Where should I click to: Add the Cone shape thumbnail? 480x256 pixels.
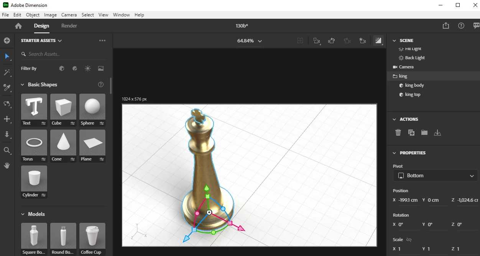[63, 143]
